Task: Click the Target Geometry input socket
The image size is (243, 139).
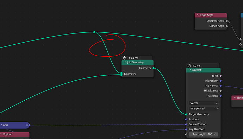Action: click(x=186, y=114)
